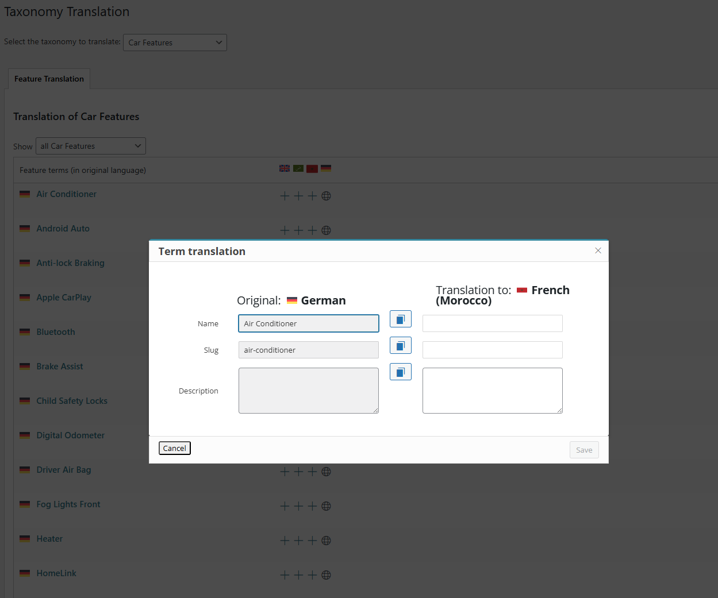Click original-language globe icon for Heater
The height and width of the screenshot is (598, 718).
(326, 541)
